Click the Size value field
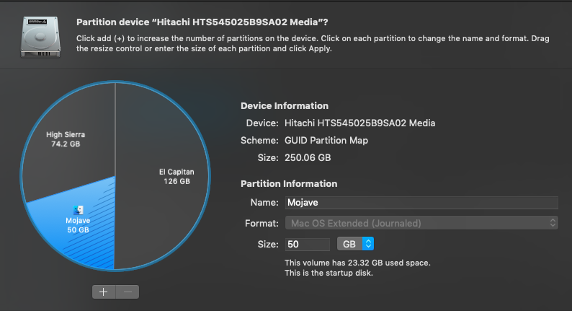 coord(307,244)
